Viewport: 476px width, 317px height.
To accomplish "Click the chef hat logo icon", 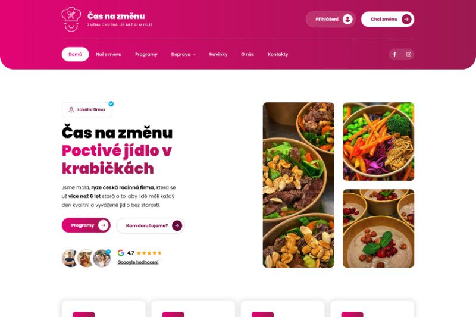I will pos(71,19).
